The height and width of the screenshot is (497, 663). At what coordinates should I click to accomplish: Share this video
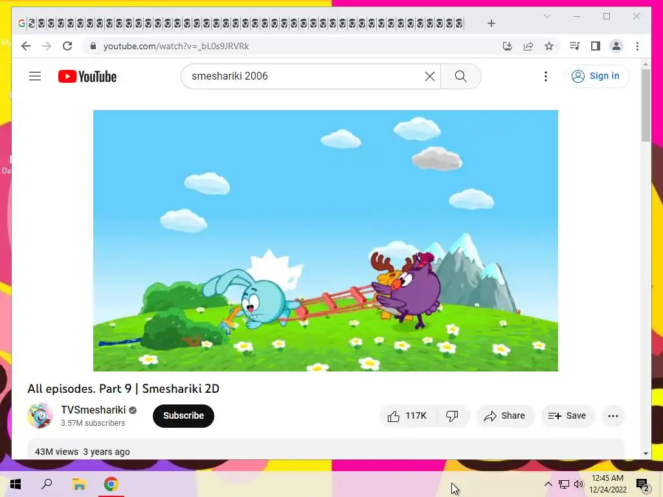click(505, 416)
